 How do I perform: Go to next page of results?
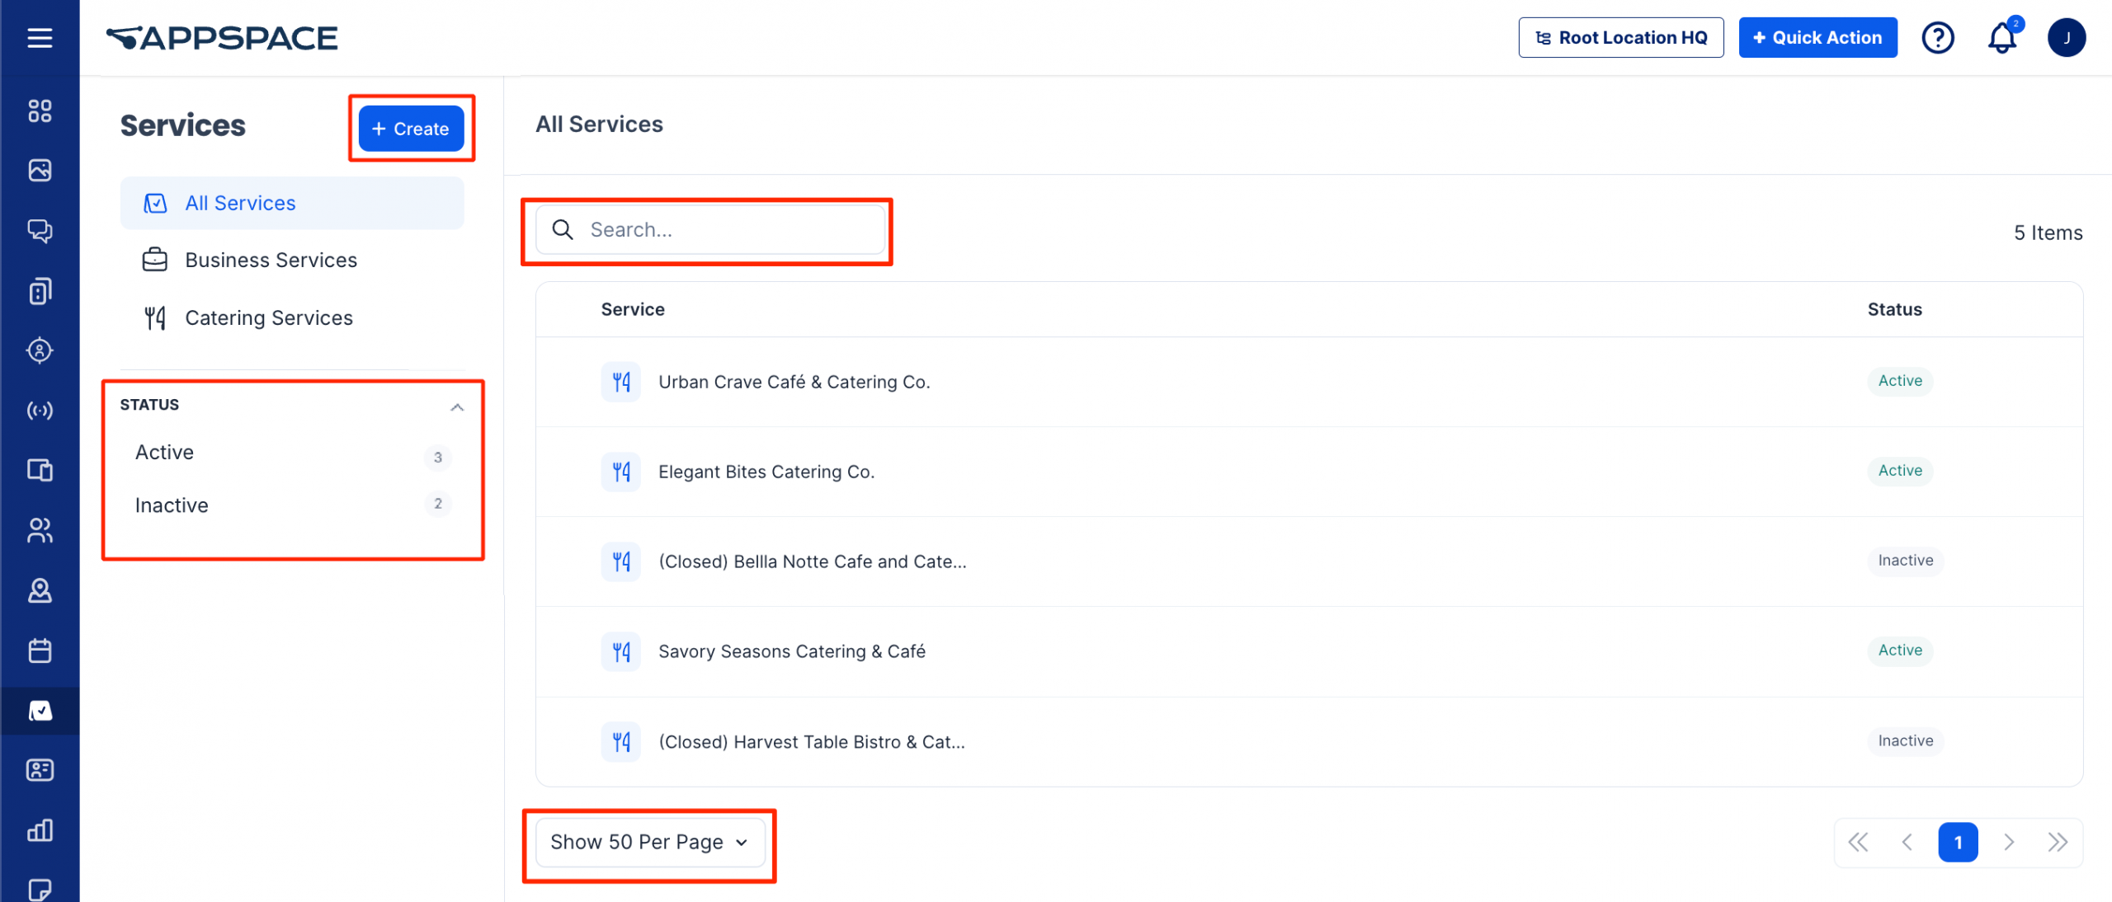[x=2009, y=842]
